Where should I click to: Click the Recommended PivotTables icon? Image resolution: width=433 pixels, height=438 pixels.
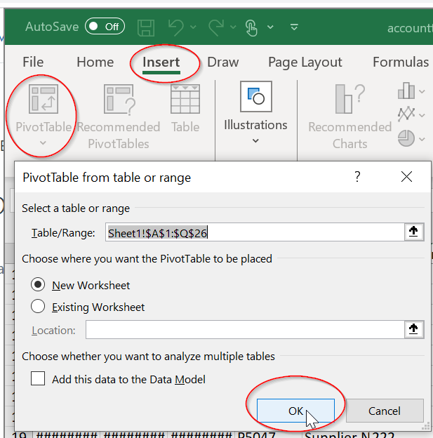click(119, 100)
